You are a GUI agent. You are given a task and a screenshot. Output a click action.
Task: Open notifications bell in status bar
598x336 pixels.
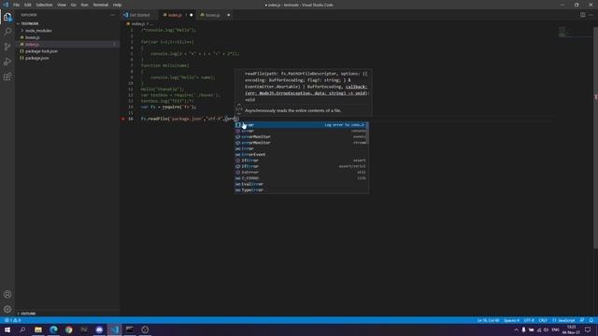coord(591,320)
